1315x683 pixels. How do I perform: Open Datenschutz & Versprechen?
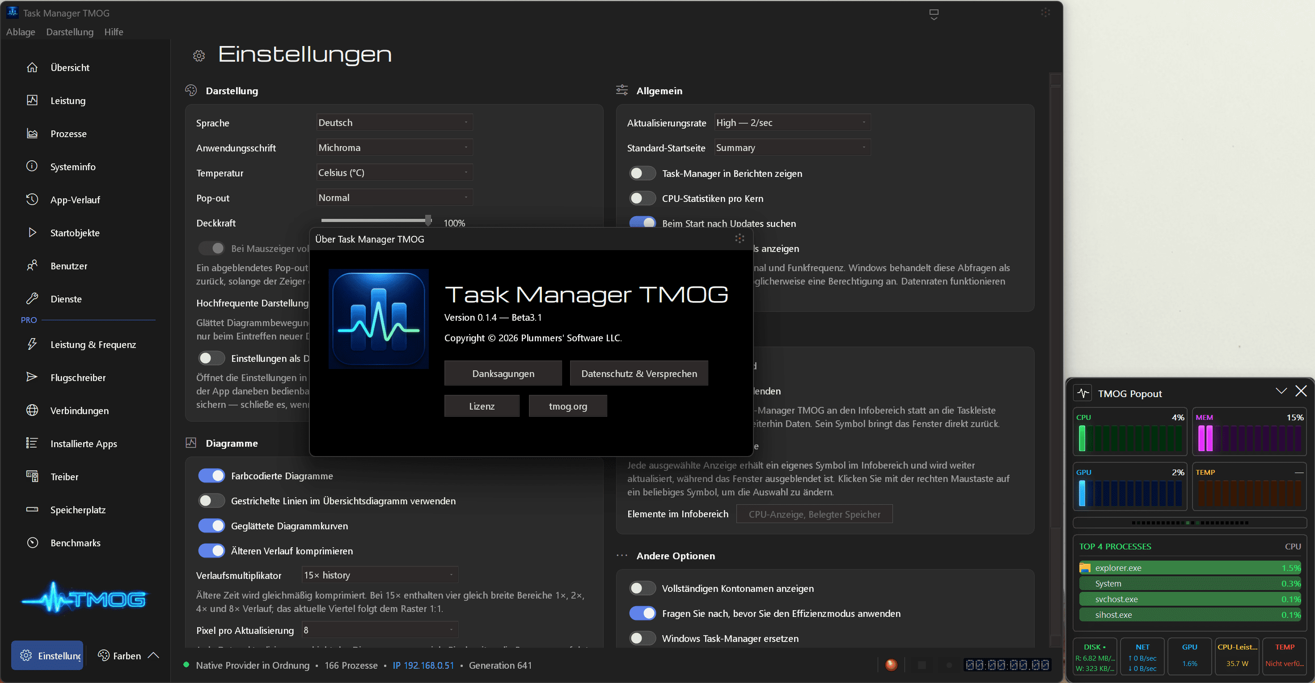pos(638,373)
